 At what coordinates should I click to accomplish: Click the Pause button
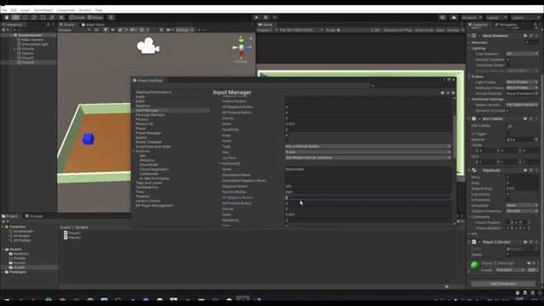point(266,17)
